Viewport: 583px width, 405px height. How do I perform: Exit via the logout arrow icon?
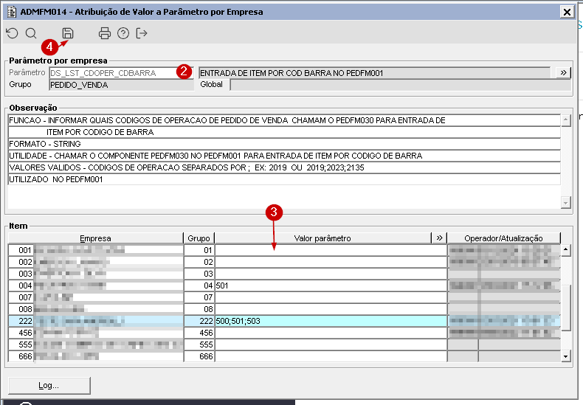(142, 33)
